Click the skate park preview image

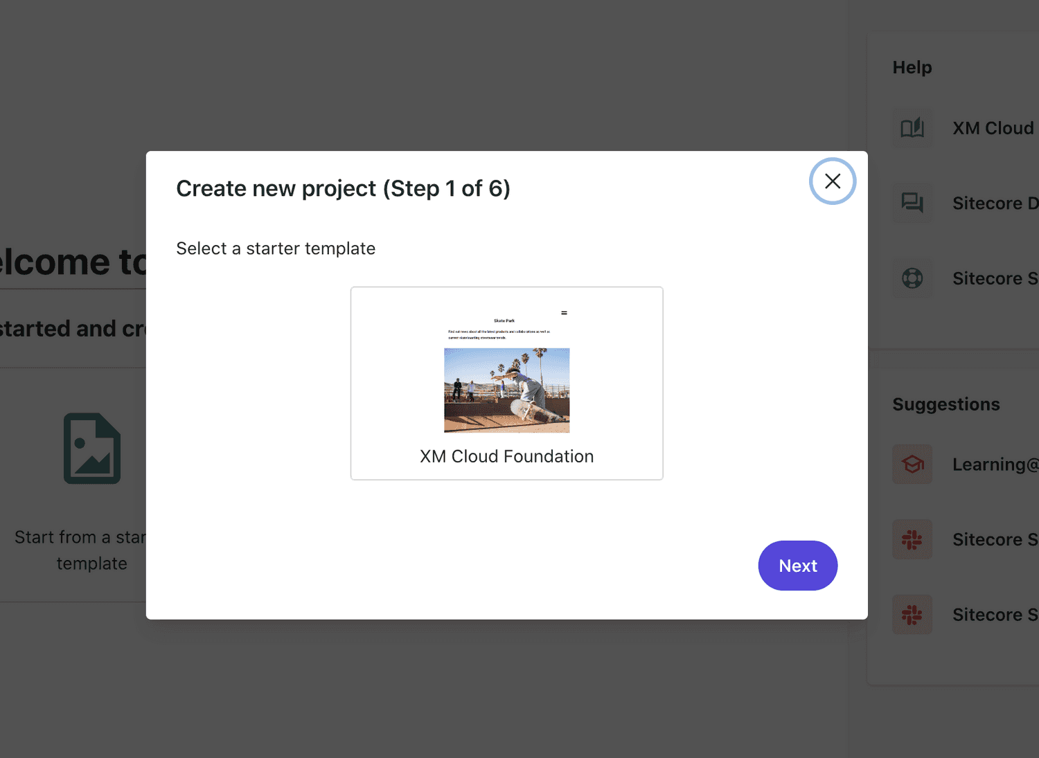click(507, 390)
